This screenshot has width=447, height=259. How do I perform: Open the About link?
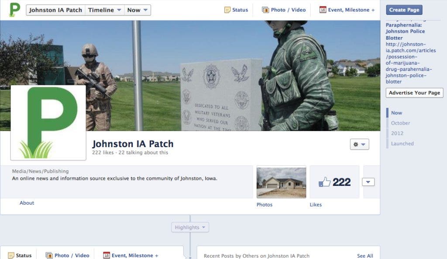(x=27, y=203)
